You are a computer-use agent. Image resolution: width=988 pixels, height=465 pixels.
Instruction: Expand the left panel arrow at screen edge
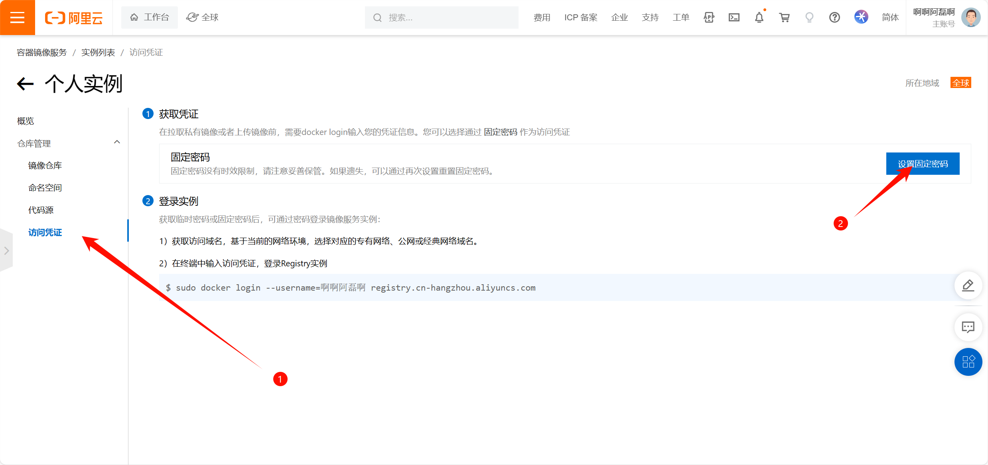pyautogui.click(x=6, y=250)
